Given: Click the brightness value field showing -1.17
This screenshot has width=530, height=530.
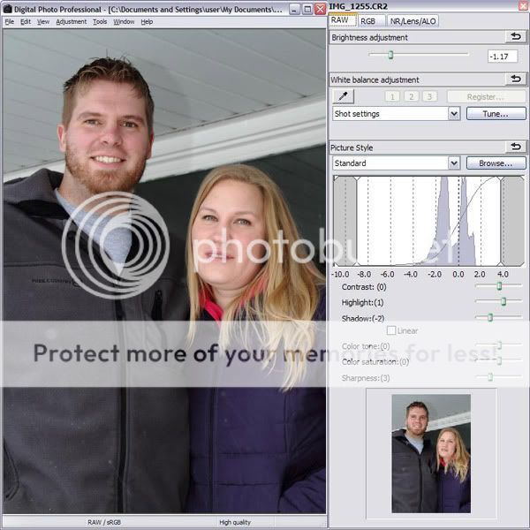Looking at the screenshot, I should (x=502, y=57).
